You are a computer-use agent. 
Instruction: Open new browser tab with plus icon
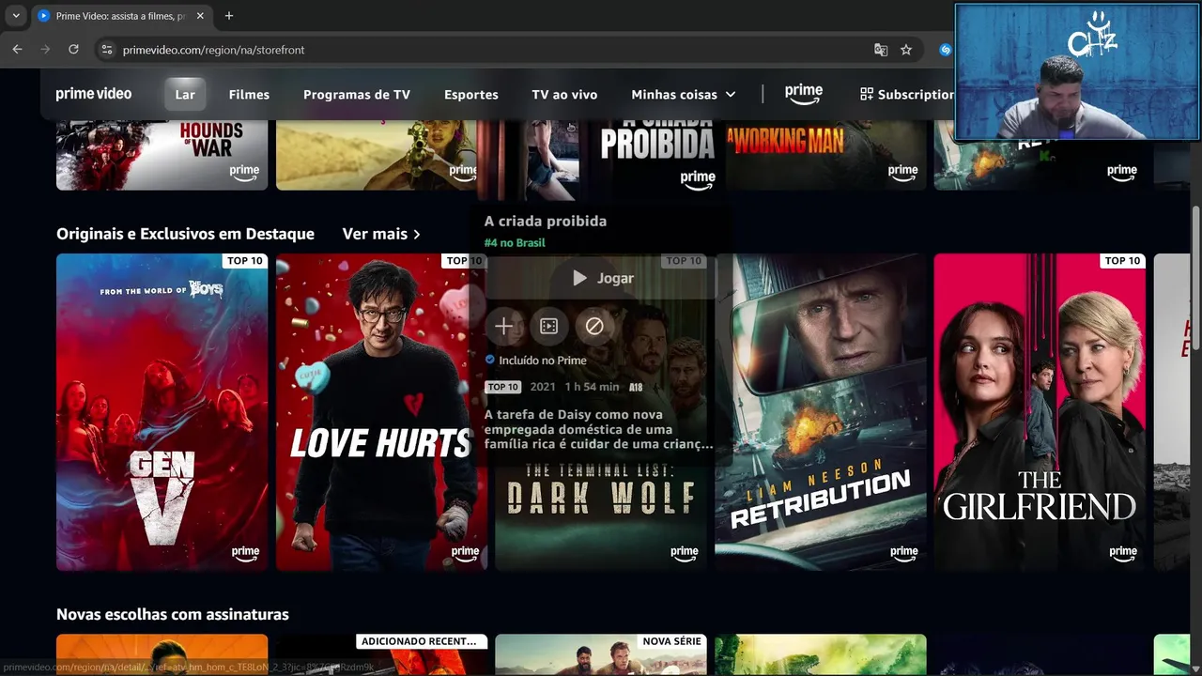[x=228, y=16]
